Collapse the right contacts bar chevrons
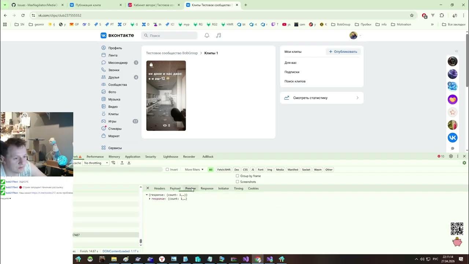 click(457, 51)
